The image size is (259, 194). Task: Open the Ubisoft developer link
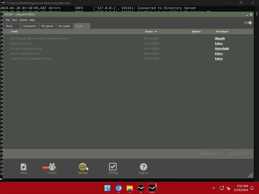220,38
